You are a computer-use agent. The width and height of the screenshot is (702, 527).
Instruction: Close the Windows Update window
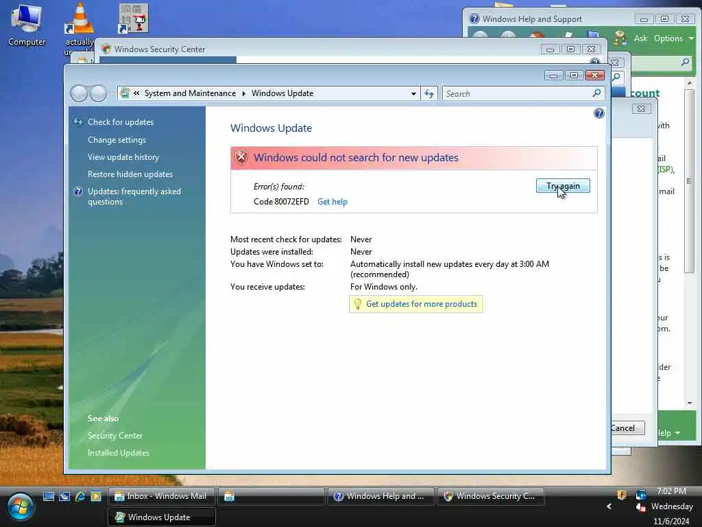(x=594, y=75)
